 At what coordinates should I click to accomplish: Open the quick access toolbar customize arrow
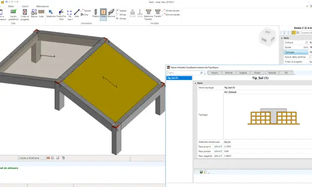point(18,2)
